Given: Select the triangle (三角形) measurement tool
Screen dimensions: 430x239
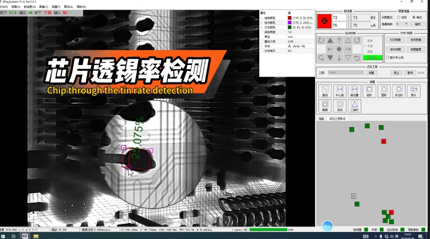Looking at the screenshot, I should (x=354, y=105).
